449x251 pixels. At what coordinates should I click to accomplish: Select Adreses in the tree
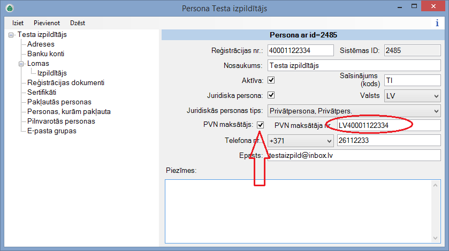click(41, 44)
